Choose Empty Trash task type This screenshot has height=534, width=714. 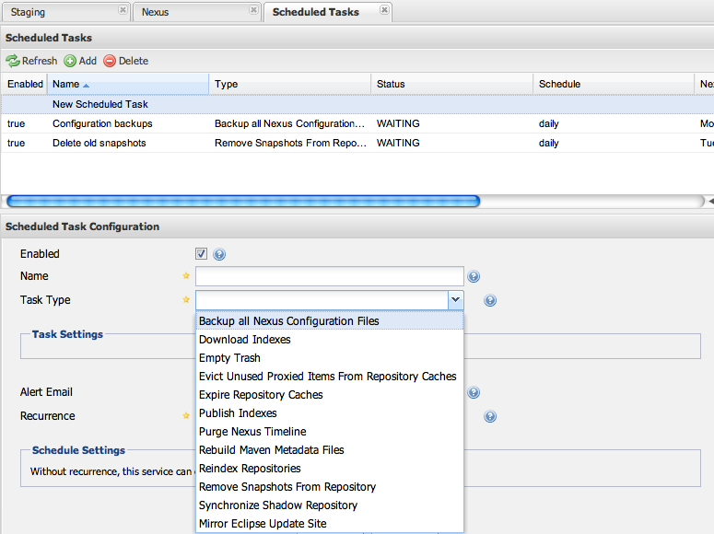click(330, 358)
